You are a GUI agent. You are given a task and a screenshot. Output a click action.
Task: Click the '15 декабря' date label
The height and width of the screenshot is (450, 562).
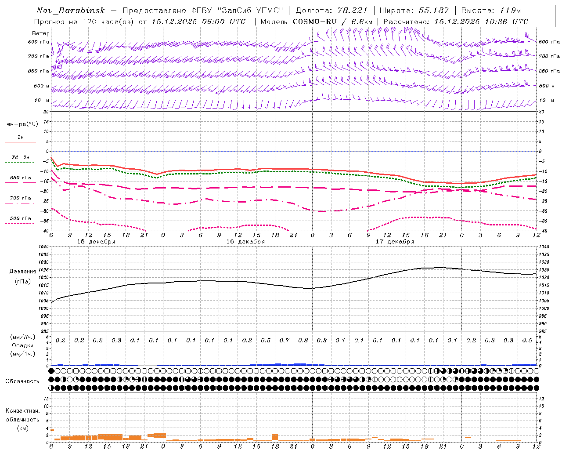[96, 242]
